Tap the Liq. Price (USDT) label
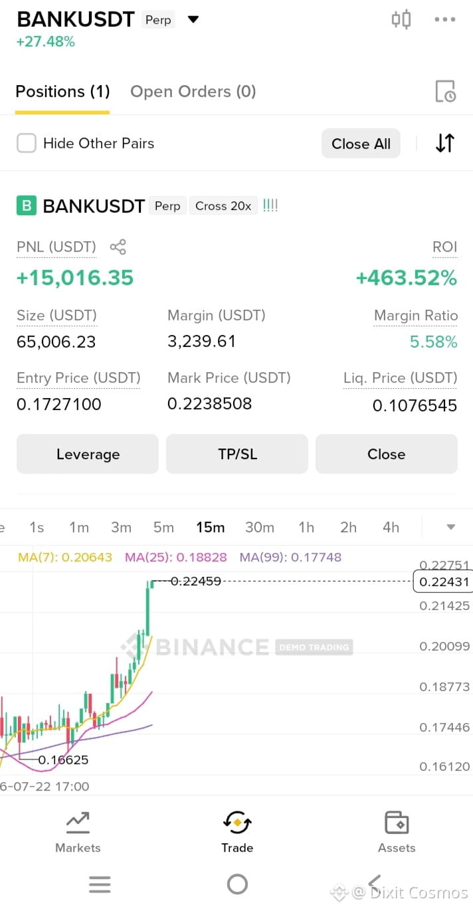This screenshot has height=909, width=473. [401, 378]
